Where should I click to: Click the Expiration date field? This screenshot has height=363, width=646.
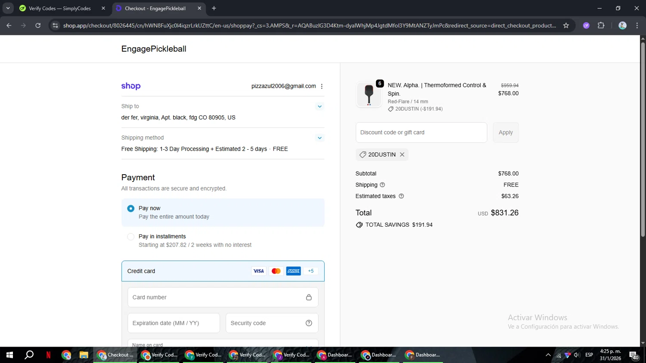point(174,323)
